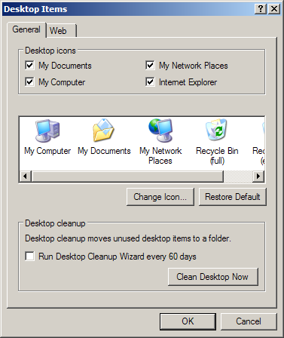Click the Change Icon... button

[x=160, y=197]
